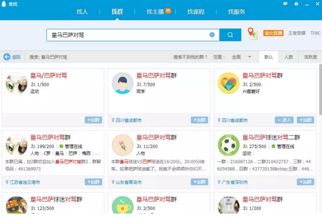Click the 美女直播 hot tag
This screenshot has height=220, width=322.
273,33
